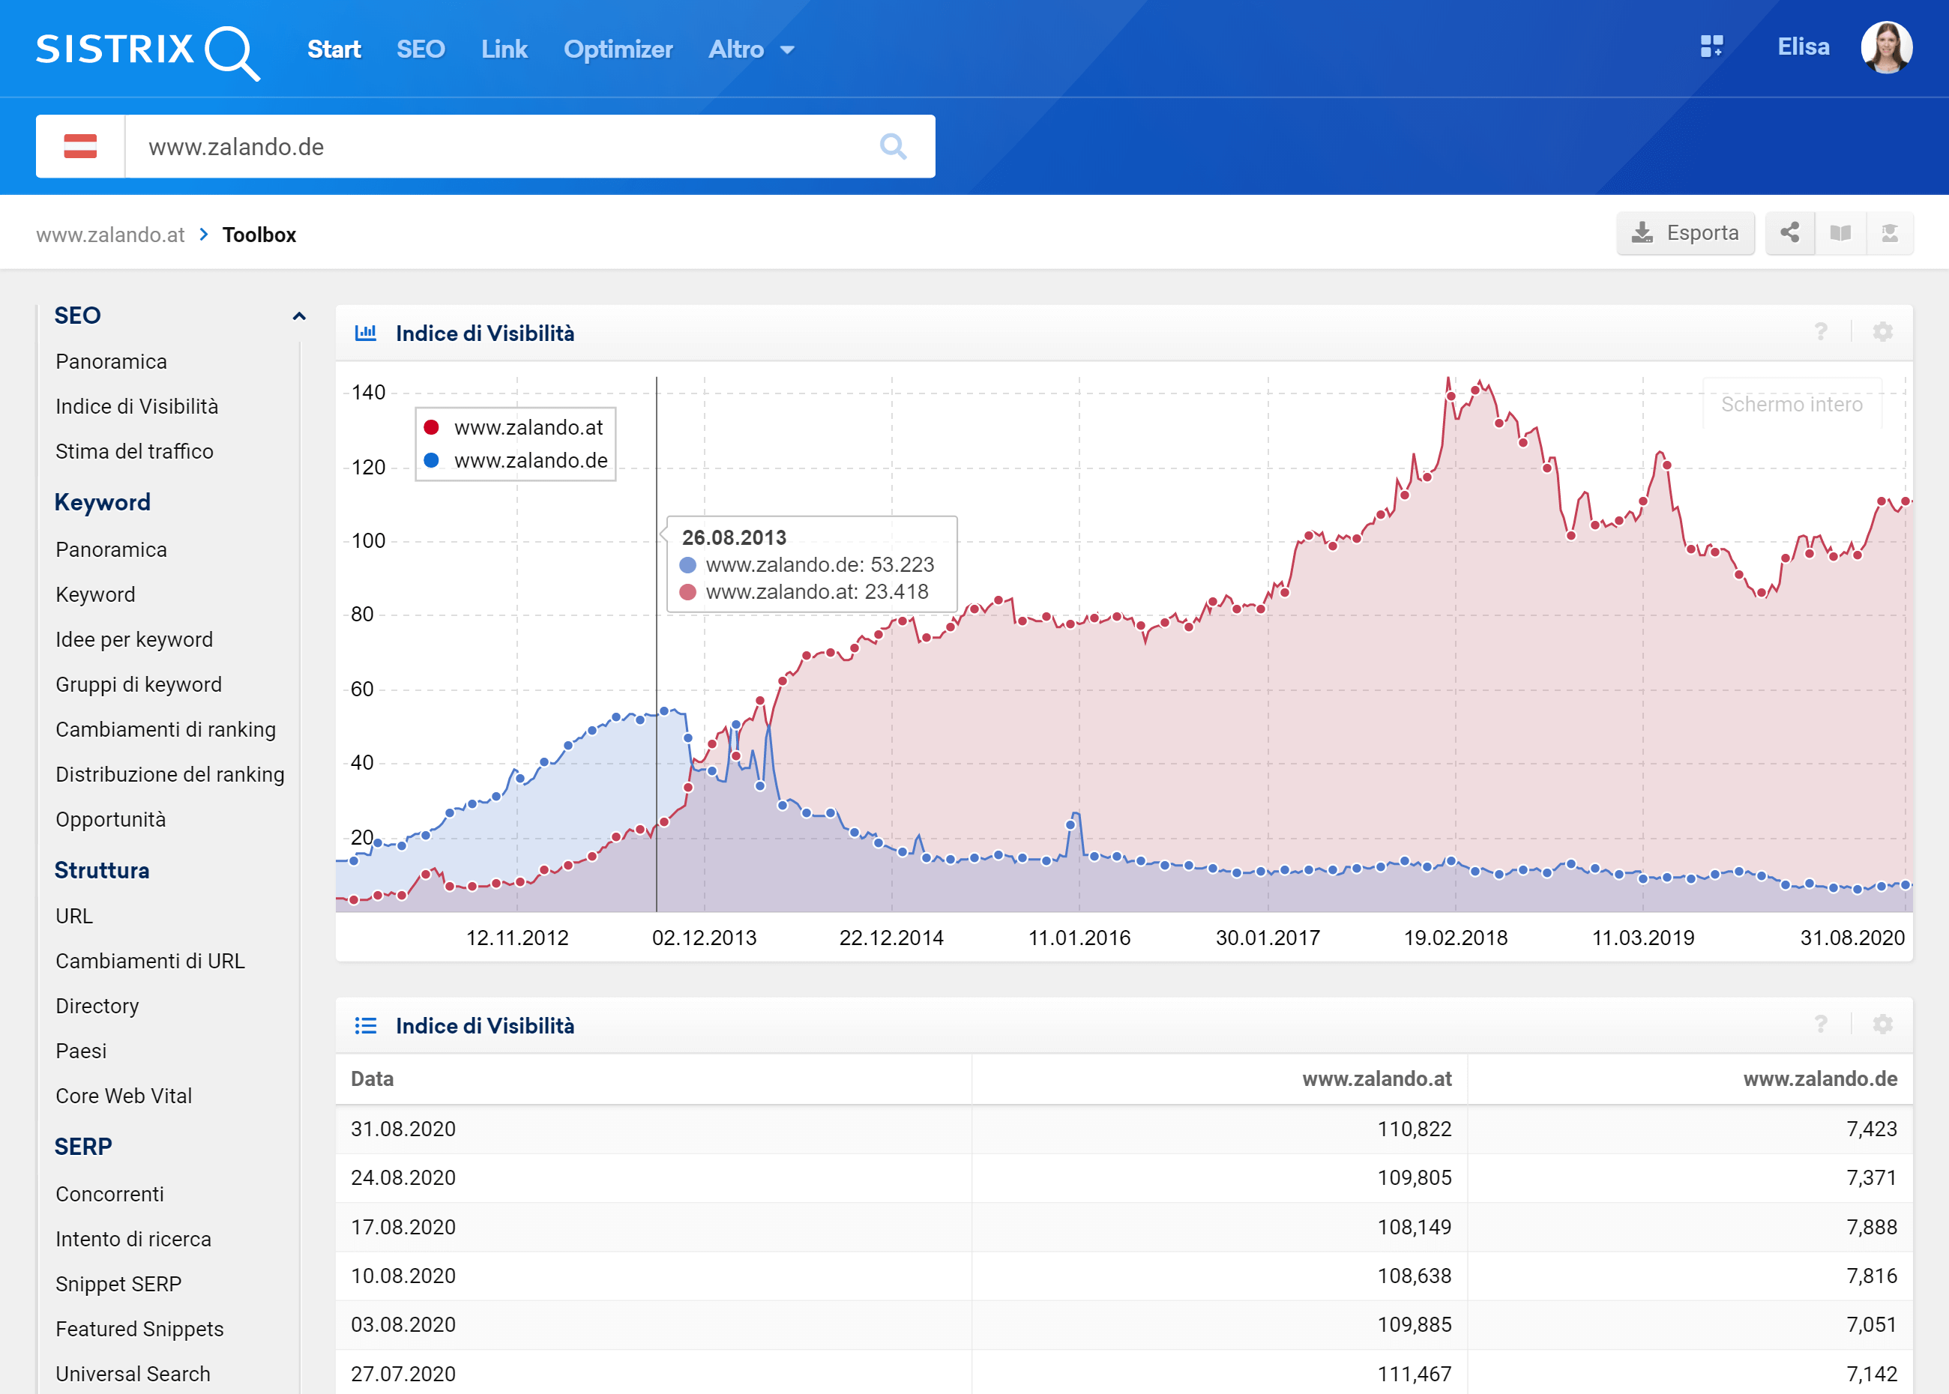This screenshot has width=1949, height=1394.
Task: Open Cambiamenti di URL
Action: click(150, 962)
